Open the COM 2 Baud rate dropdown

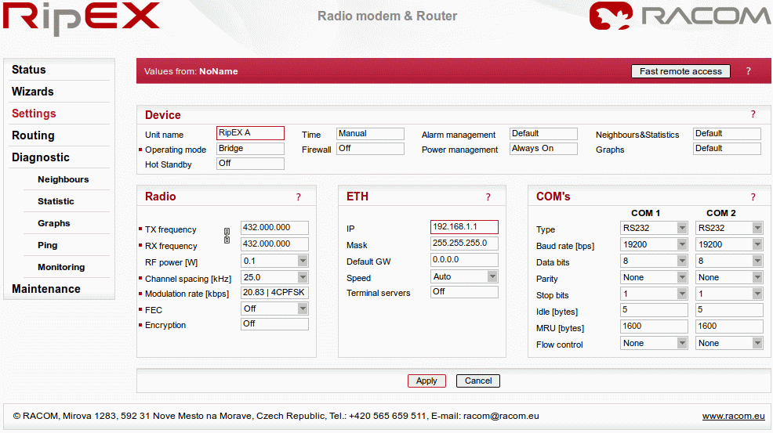click(729, 244)
